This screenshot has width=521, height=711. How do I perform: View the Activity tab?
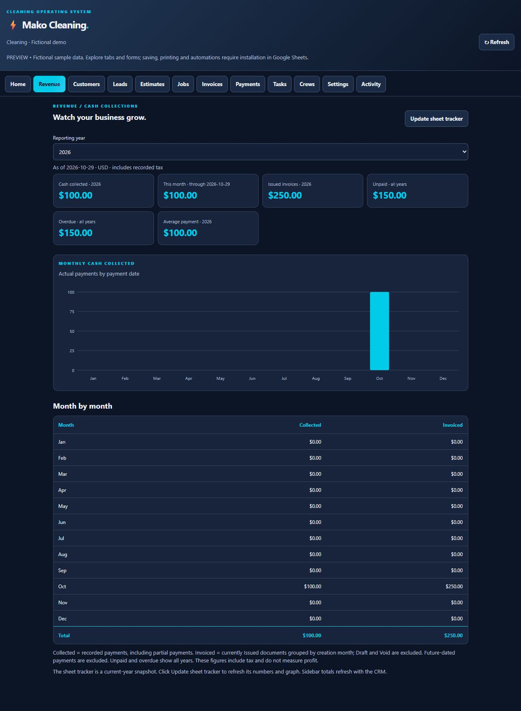click(x=371, y=84)
